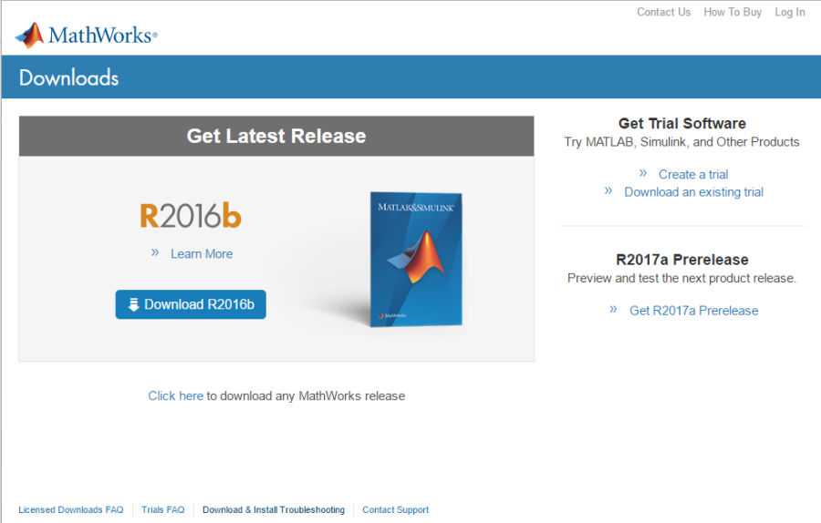Open the Licensed Downloads FAQ tab

point(71,510)
